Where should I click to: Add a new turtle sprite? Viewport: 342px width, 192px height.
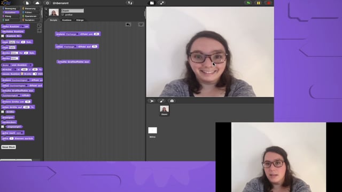(x=152, y=101)
